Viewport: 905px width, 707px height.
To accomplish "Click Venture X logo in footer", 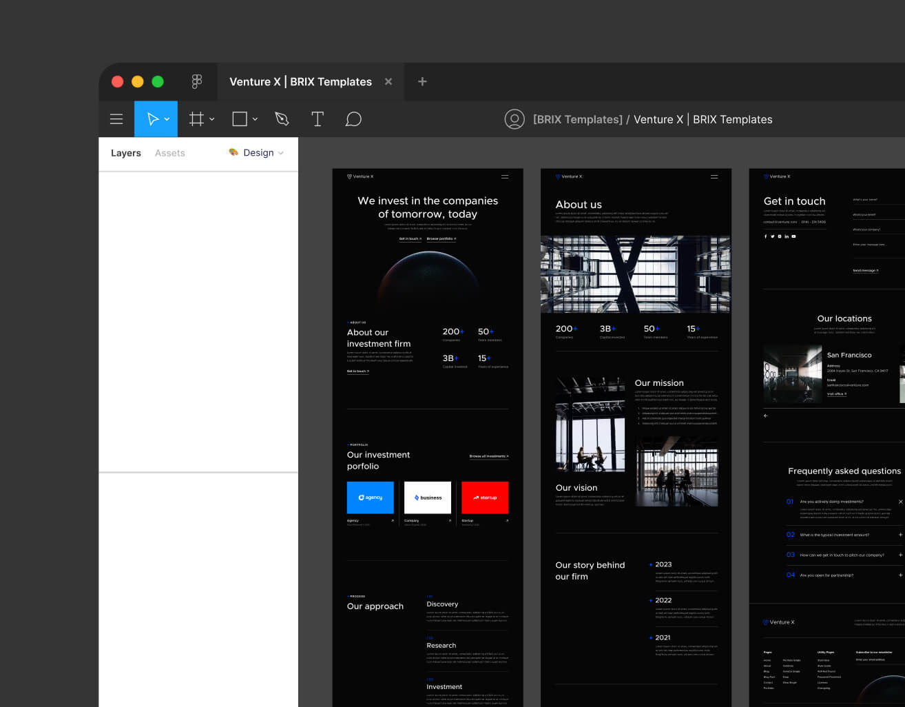I will coord(779,622).
